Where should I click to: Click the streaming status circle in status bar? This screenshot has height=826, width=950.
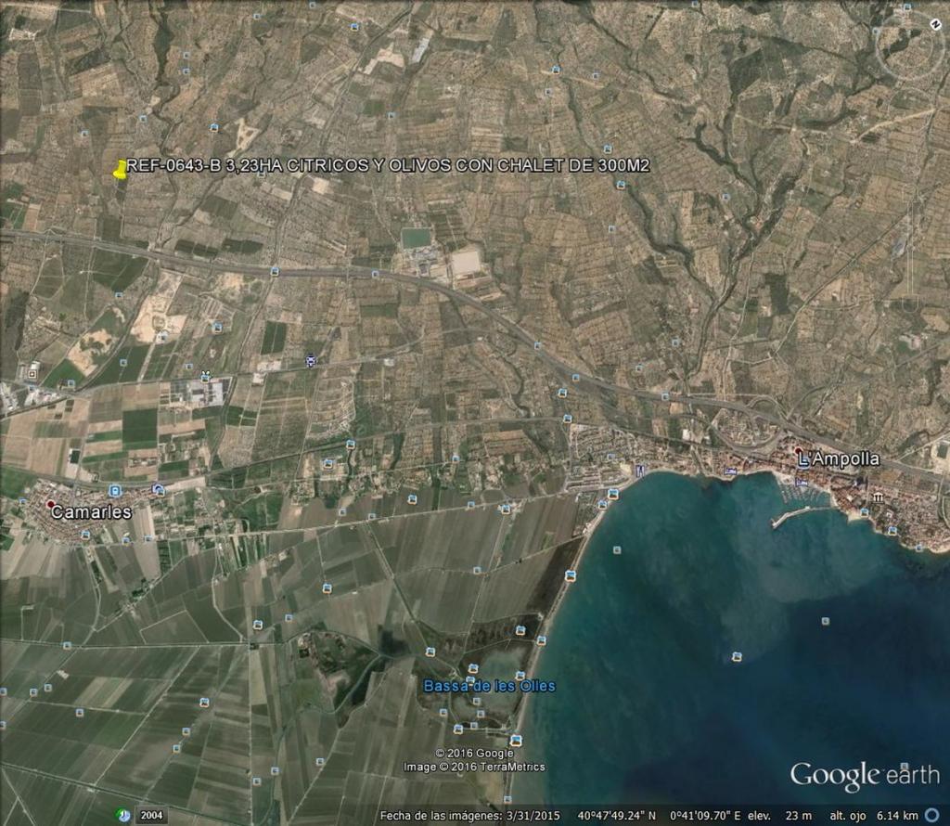point(931,815)
